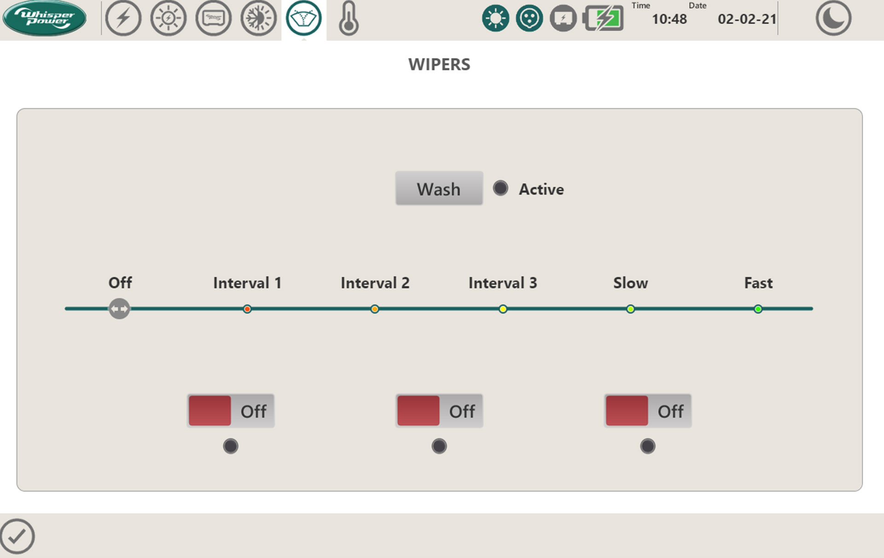Click the shore power socket status icon
The height and width of the screenshot is (558, 884).
pyautogui.click(x=529, y=18)
